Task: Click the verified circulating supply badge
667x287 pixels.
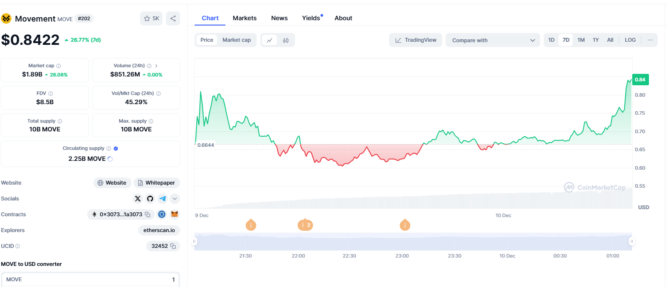Action: pos(116,149)
